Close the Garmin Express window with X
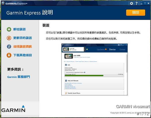Screen dimensions: 151x118 click(x=148, y=4)
